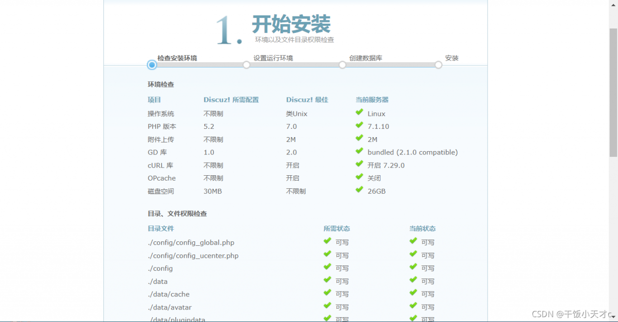Viewport: 618px width, 322px height.
Task: Click 所需状态 checkmark for ./data/cache
Action: [327, 293]
